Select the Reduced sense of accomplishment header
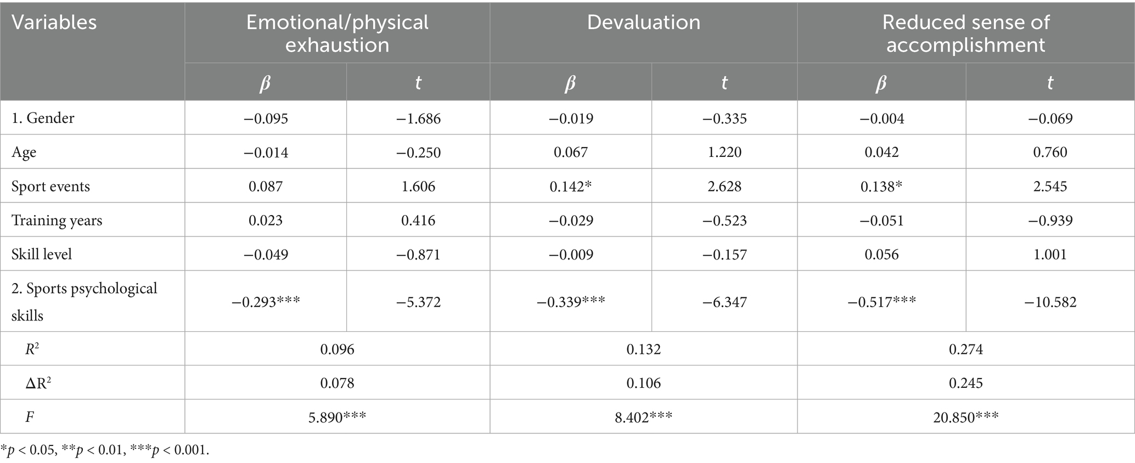Screen dimensions: 1135x463 click(965, 33)
